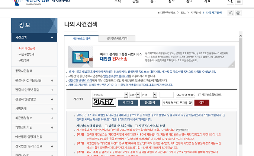This screenshot has height=156, width=254.
Task: Check 사건구분 가나다순 정렬 checkbox
Action: click(x=136, y=126)
